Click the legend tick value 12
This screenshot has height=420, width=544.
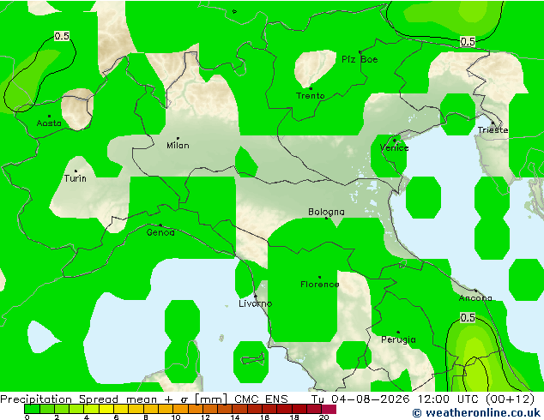pyautogui.click(x=205, y=417)
